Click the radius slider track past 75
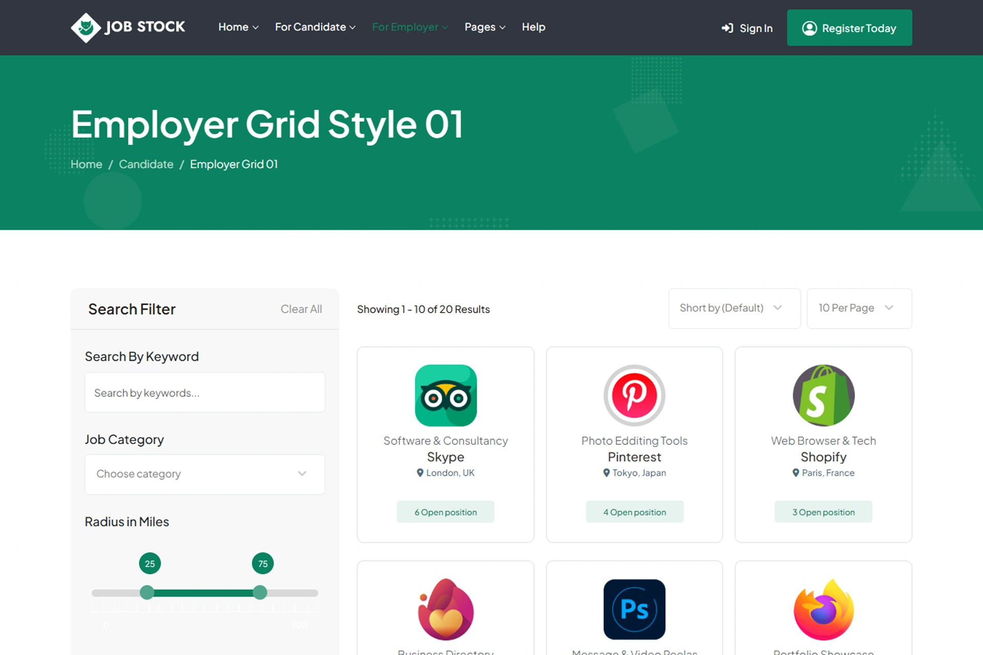 point(292,593)
